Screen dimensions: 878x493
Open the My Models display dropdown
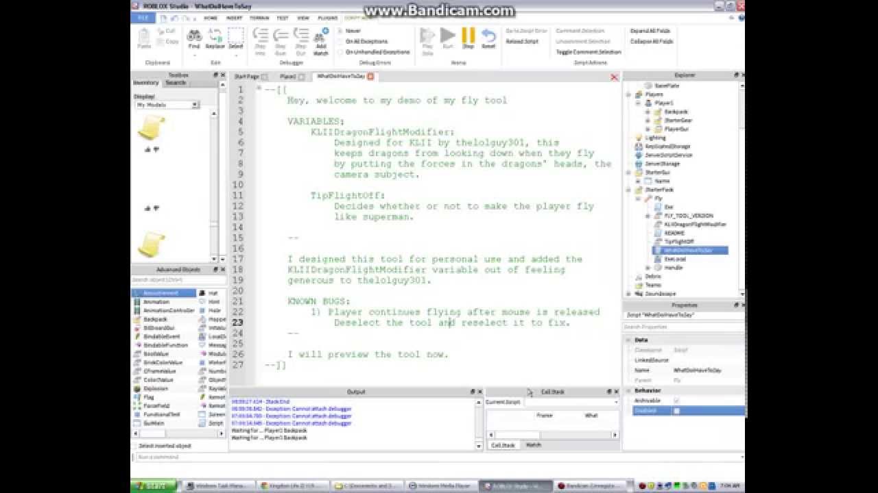pos(195,105)
